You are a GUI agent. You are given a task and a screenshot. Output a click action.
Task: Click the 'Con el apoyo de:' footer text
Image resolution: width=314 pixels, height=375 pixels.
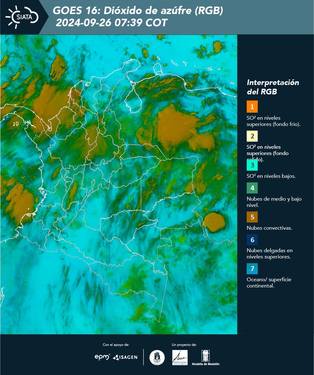pos(116,345)
